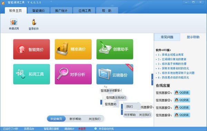Close the 智能调词工具 window
Image resolution: width=207 pixels, height=131 pixels.
tap(201, 2)
